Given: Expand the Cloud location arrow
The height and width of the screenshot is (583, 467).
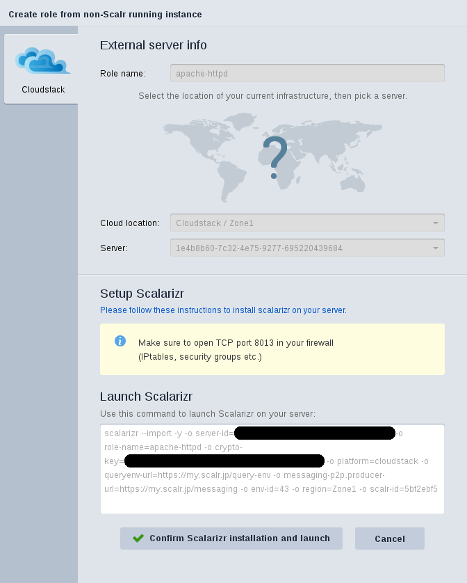Looking at the screenshot, I should (436, 223).
